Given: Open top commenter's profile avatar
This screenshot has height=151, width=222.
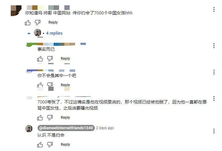Looking at the screenshot, I should point(16,10).
